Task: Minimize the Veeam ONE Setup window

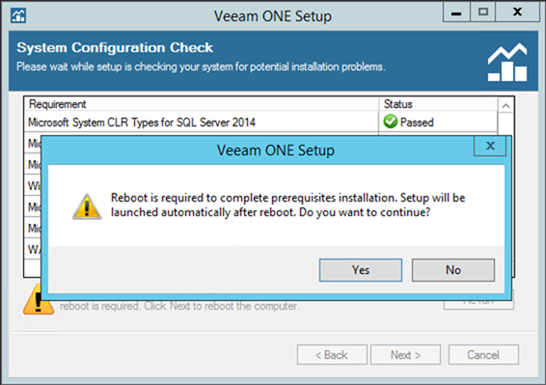Action: (x=456, y=13)
